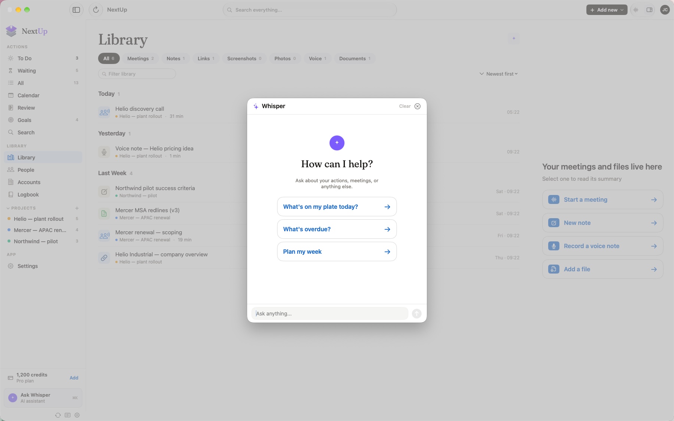The image size is (674, 421).
Task: Click the gear icon at sidebar bottom
Action: click(x=77, y=415)
